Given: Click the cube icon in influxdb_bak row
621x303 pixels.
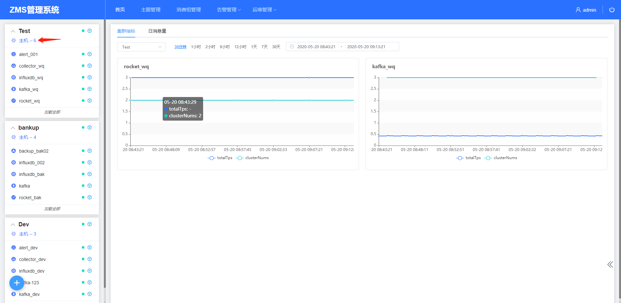Looking at the screenshot, I should coord(90,174).
